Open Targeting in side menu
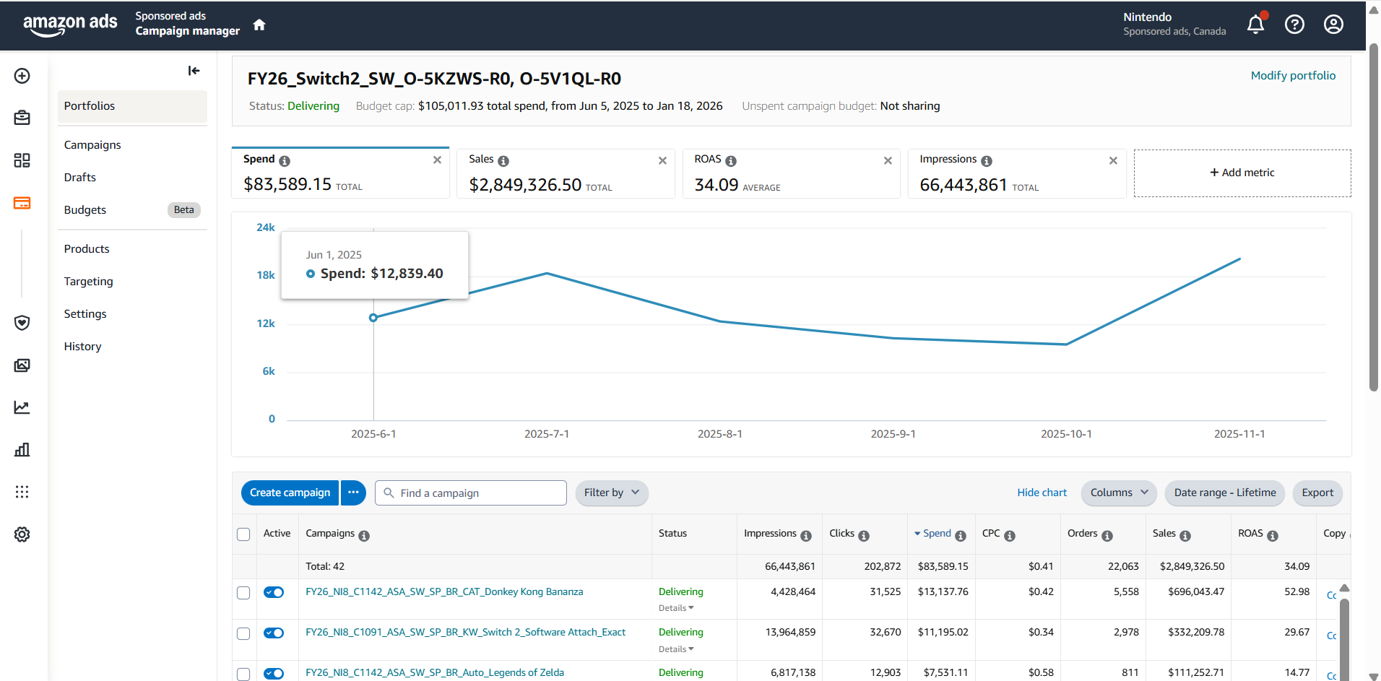This screenshot has height=681, width=1381. pos(88,281)
